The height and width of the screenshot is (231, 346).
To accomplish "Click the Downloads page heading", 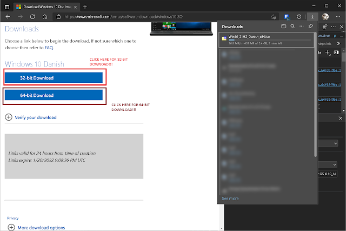I will [22, 29].
